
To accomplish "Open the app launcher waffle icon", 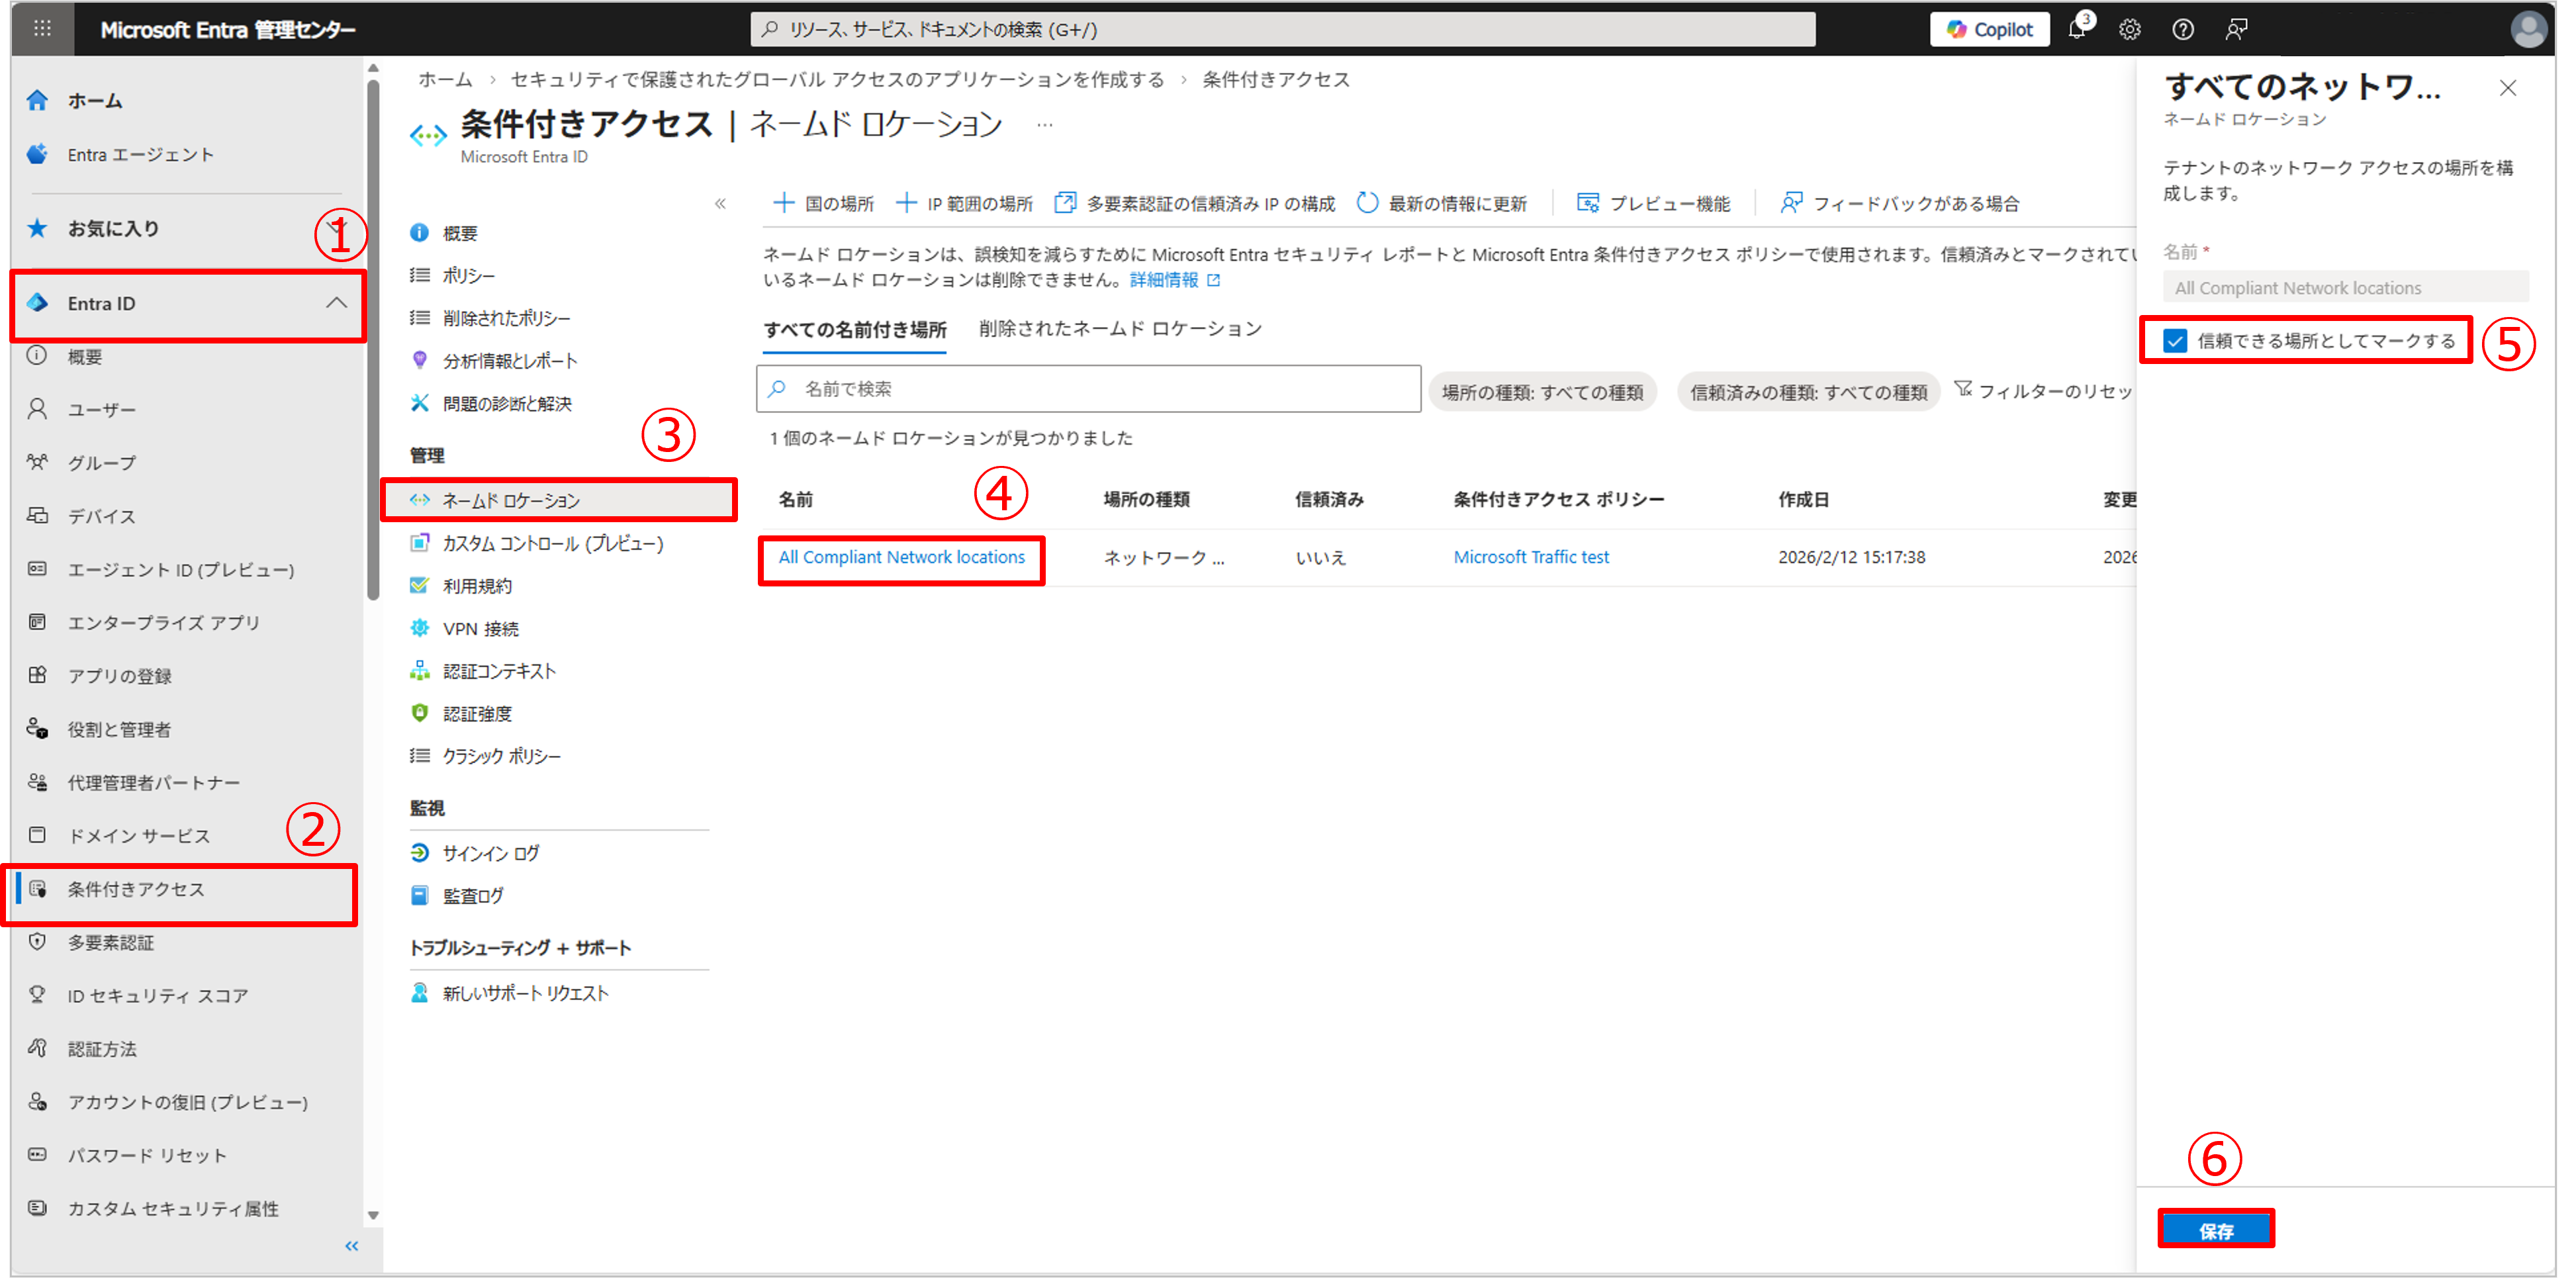I will [42, 28].
